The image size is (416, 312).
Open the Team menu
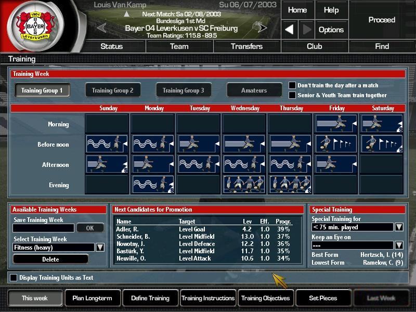pos(179,46)
